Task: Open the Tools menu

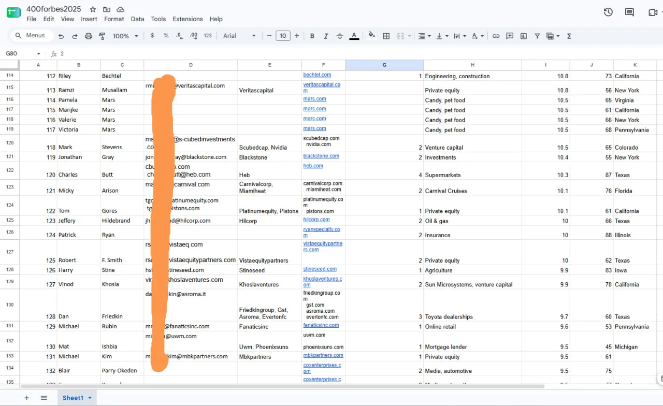Action: pyautogui.click(x=158, y=19)
